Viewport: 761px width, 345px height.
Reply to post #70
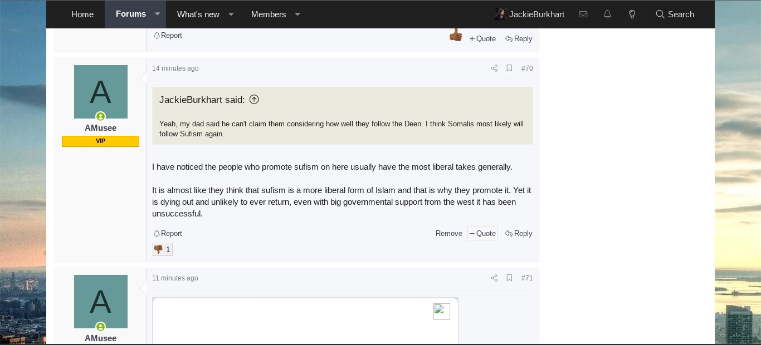coord(519,234)
